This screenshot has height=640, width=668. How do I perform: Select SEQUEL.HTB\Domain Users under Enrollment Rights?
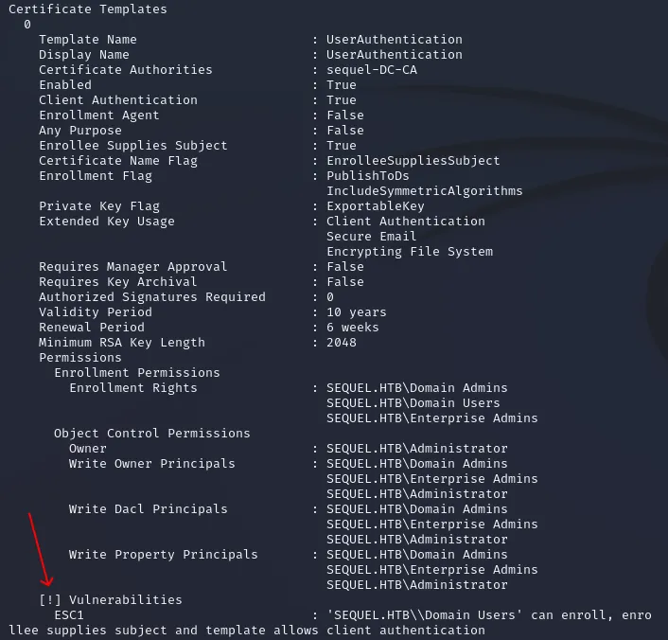(413, 403)
